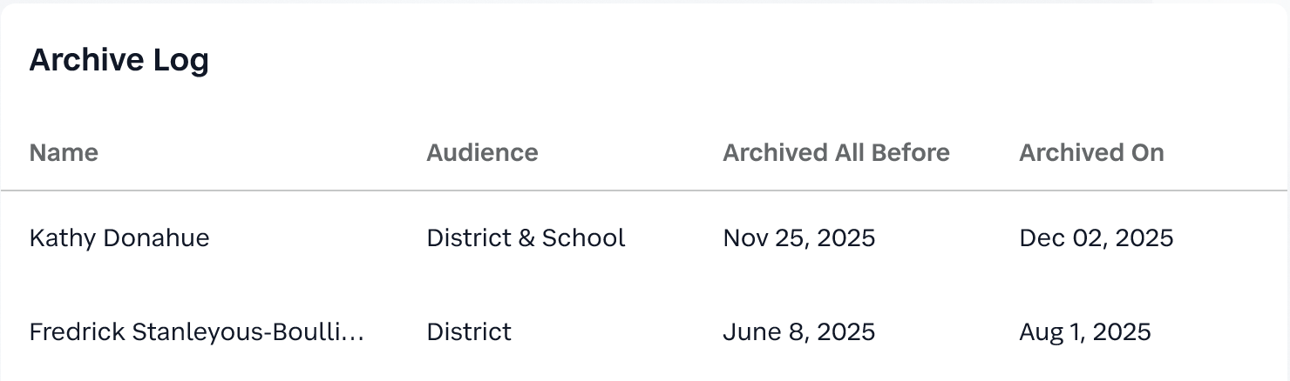Click the District & School audience cell
1290x381 pixels.
[526, 237]
